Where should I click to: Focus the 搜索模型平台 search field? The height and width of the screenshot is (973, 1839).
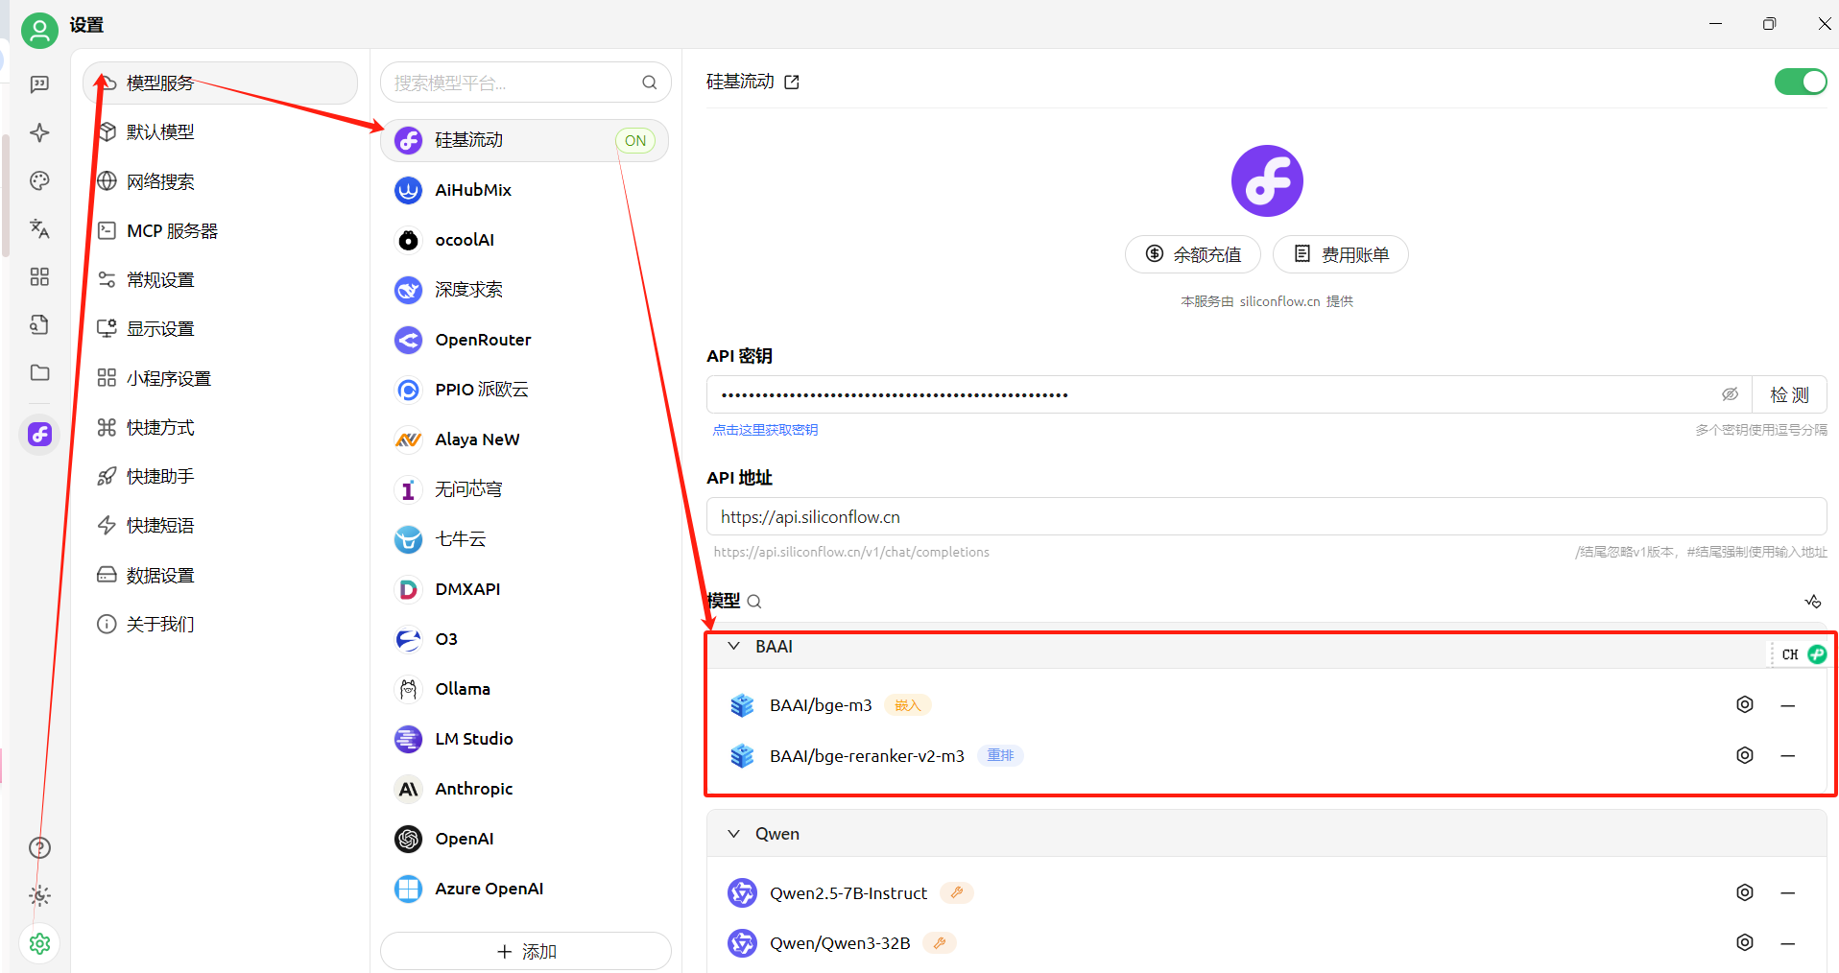[526, 83]
